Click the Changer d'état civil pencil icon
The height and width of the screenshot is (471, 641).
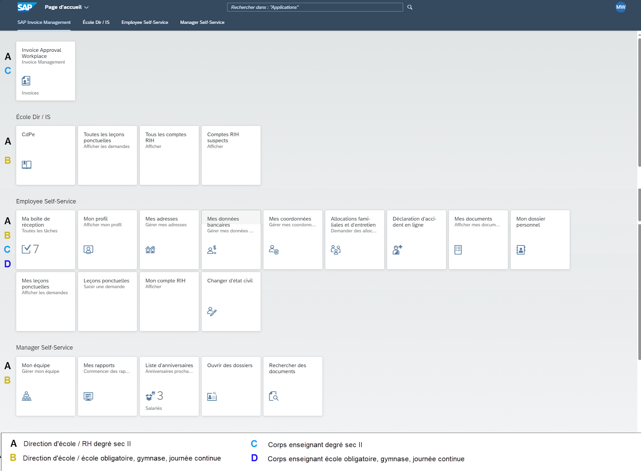click(212, 311)
